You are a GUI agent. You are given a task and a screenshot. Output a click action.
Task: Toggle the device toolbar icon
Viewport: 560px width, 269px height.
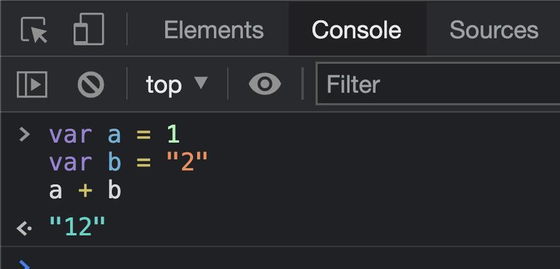point(89,29)
